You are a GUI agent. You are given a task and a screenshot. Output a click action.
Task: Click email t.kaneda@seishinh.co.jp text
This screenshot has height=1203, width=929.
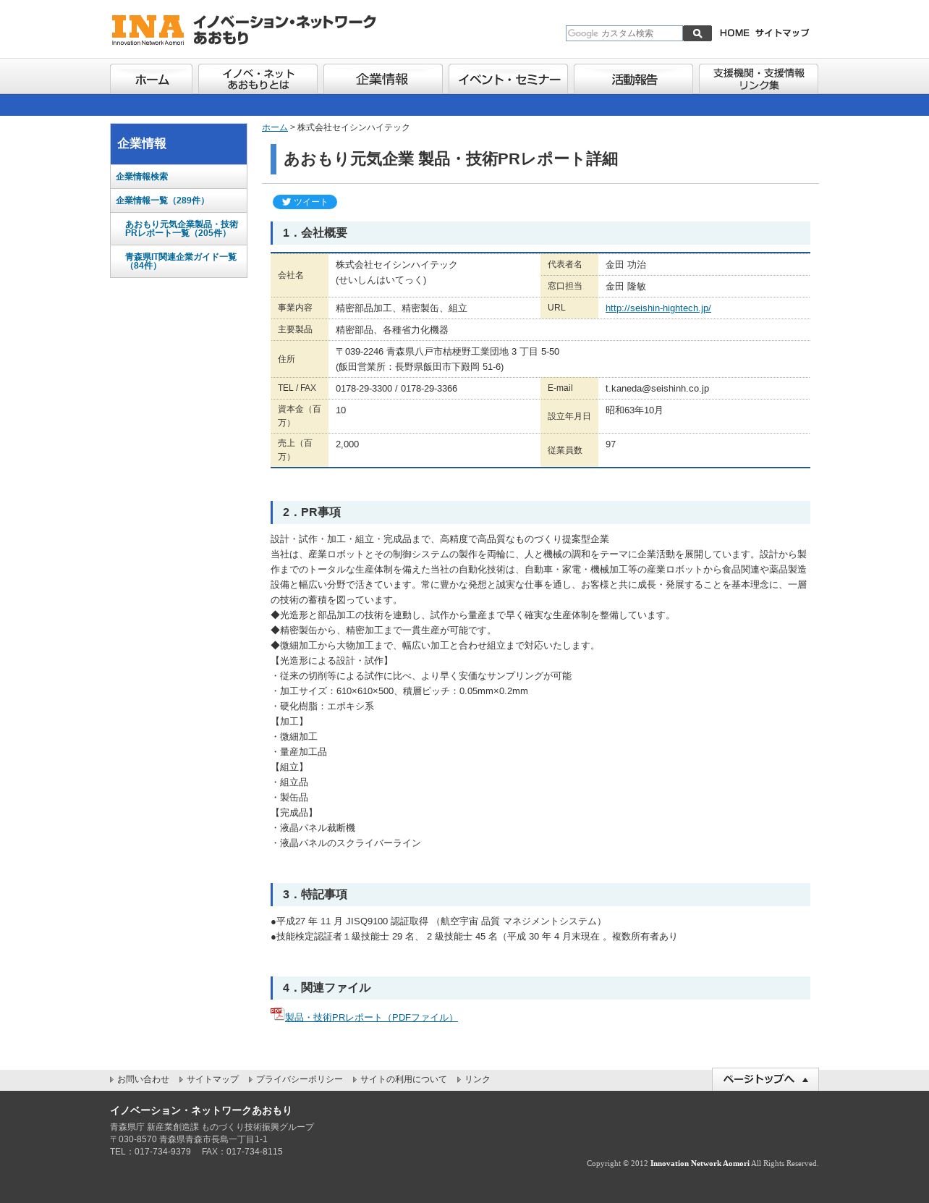657,389
